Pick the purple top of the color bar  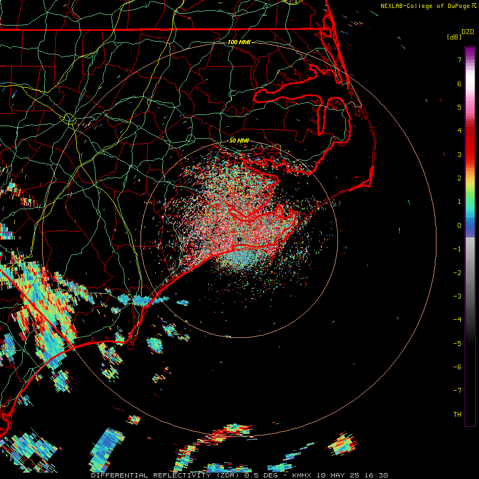pos(470,52)
